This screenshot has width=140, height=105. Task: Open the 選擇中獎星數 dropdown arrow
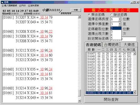[120, 24]
